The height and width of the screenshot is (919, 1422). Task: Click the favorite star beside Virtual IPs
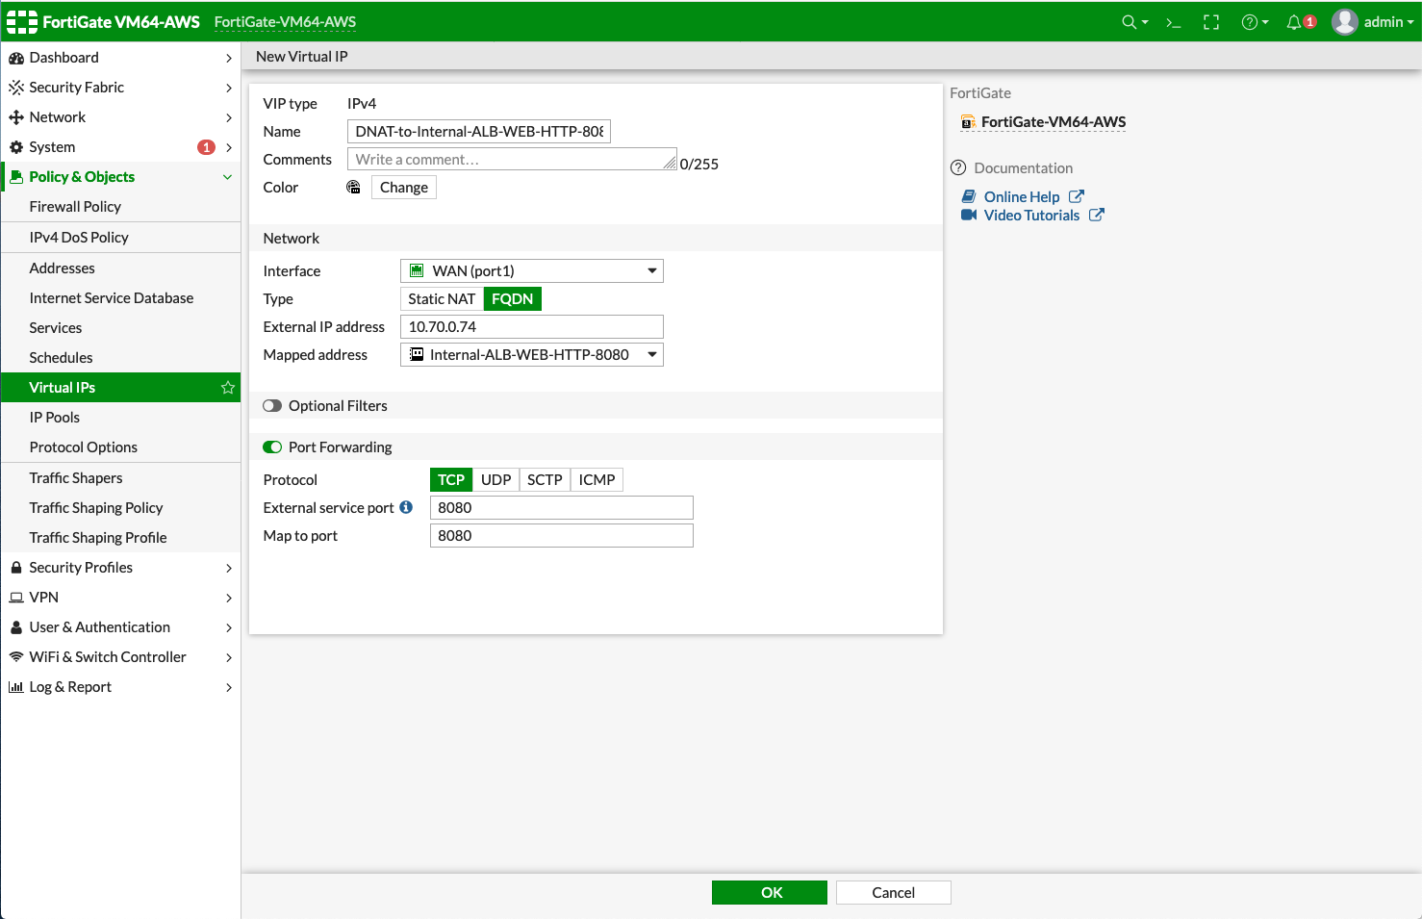(x=228, y=388)
